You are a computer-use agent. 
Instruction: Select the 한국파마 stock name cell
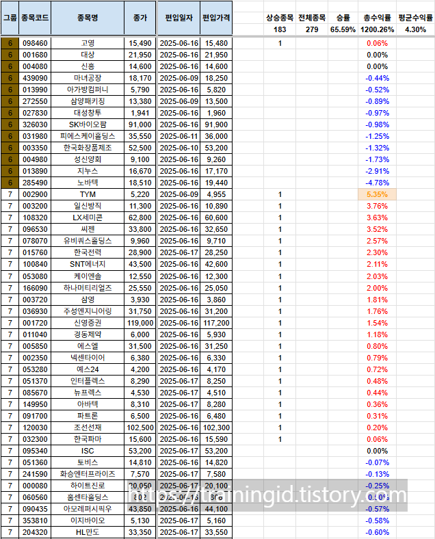(88, 439)
